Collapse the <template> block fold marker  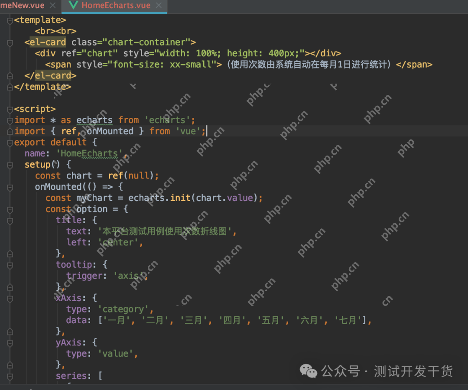10,20
